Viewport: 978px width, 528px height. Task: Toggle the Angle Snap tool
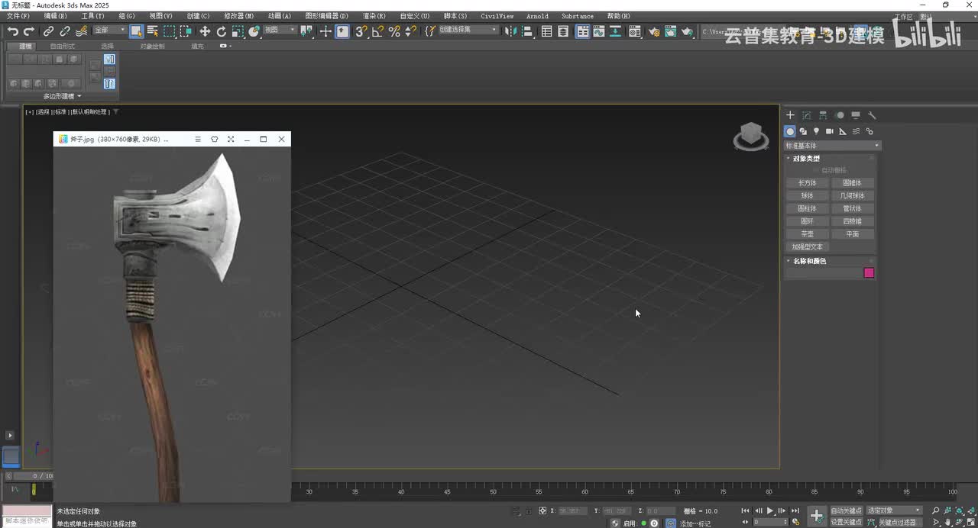click(377, 31)
